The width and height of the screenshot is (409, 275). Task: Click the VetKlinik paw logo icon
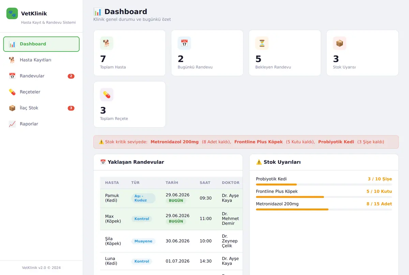point(12,14)
